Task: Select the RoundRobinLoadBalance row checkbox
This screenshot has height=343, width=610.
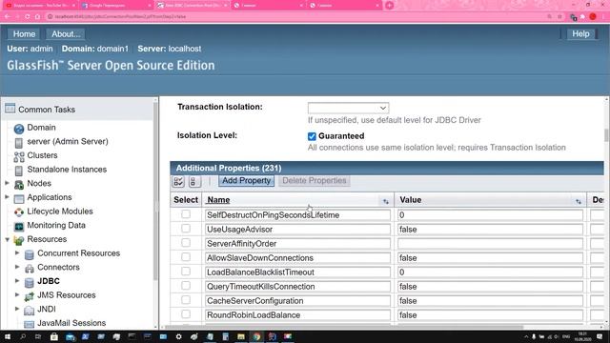Action: click(186, 314)
